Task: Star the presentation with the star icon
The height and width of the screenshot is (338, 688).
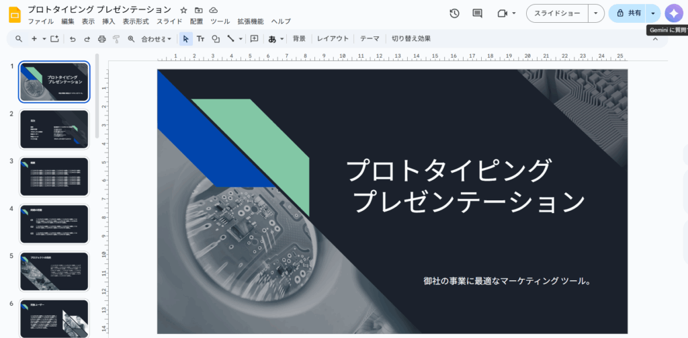Action: tap(183, 11)
